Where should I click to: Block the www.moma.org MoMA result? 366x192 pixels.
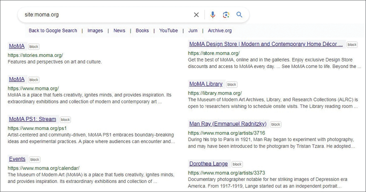click(34, 80)
